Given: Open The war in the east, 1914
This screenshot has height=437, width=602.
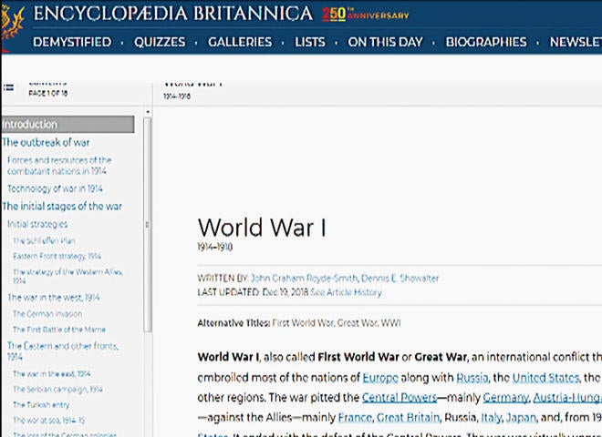Looking at the screenshot, I should coord(51,374).
